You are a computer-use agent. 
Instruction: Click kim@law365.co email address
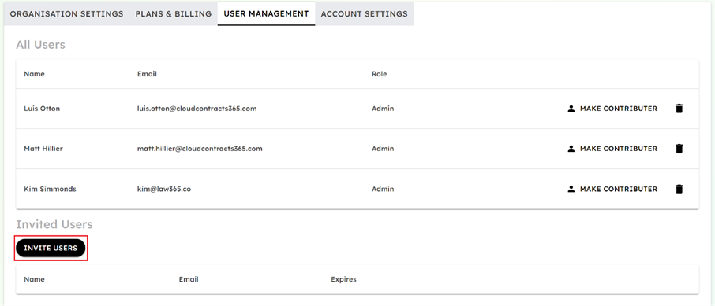(x=163, y=189)
